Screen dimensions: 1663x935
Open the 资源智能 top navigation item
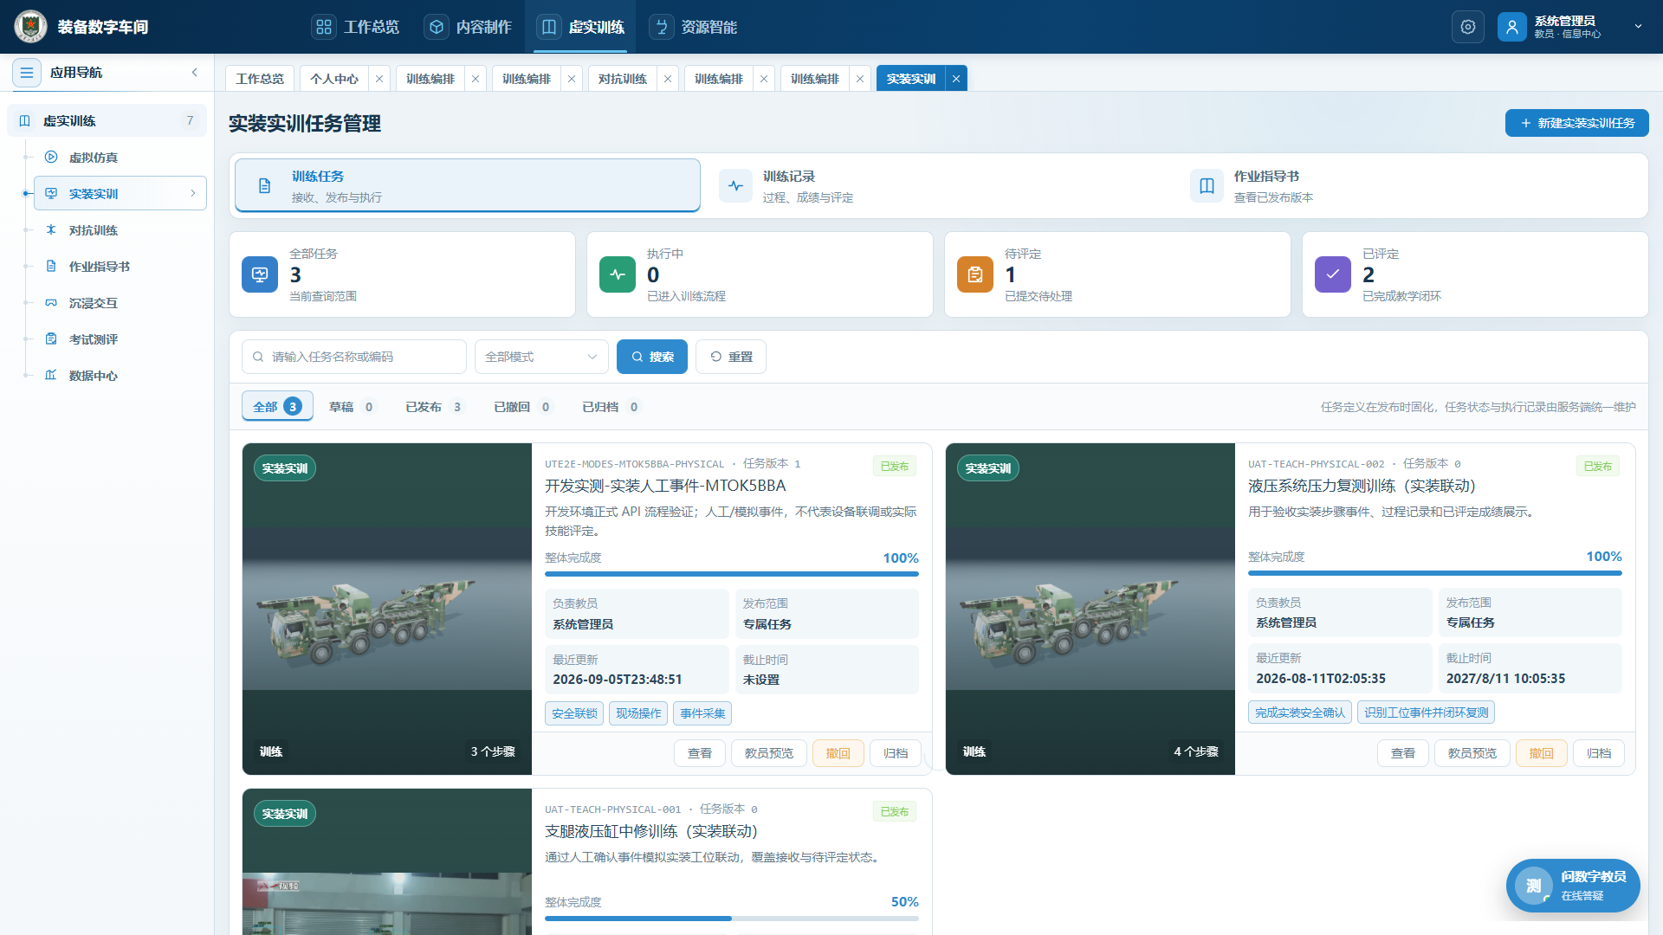(693, 27)
